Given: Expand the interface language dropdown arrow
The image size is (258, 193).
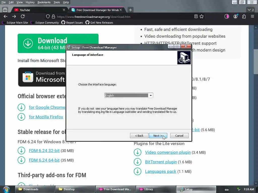Looking at the screenshot, I should click(x=151, y=95).
